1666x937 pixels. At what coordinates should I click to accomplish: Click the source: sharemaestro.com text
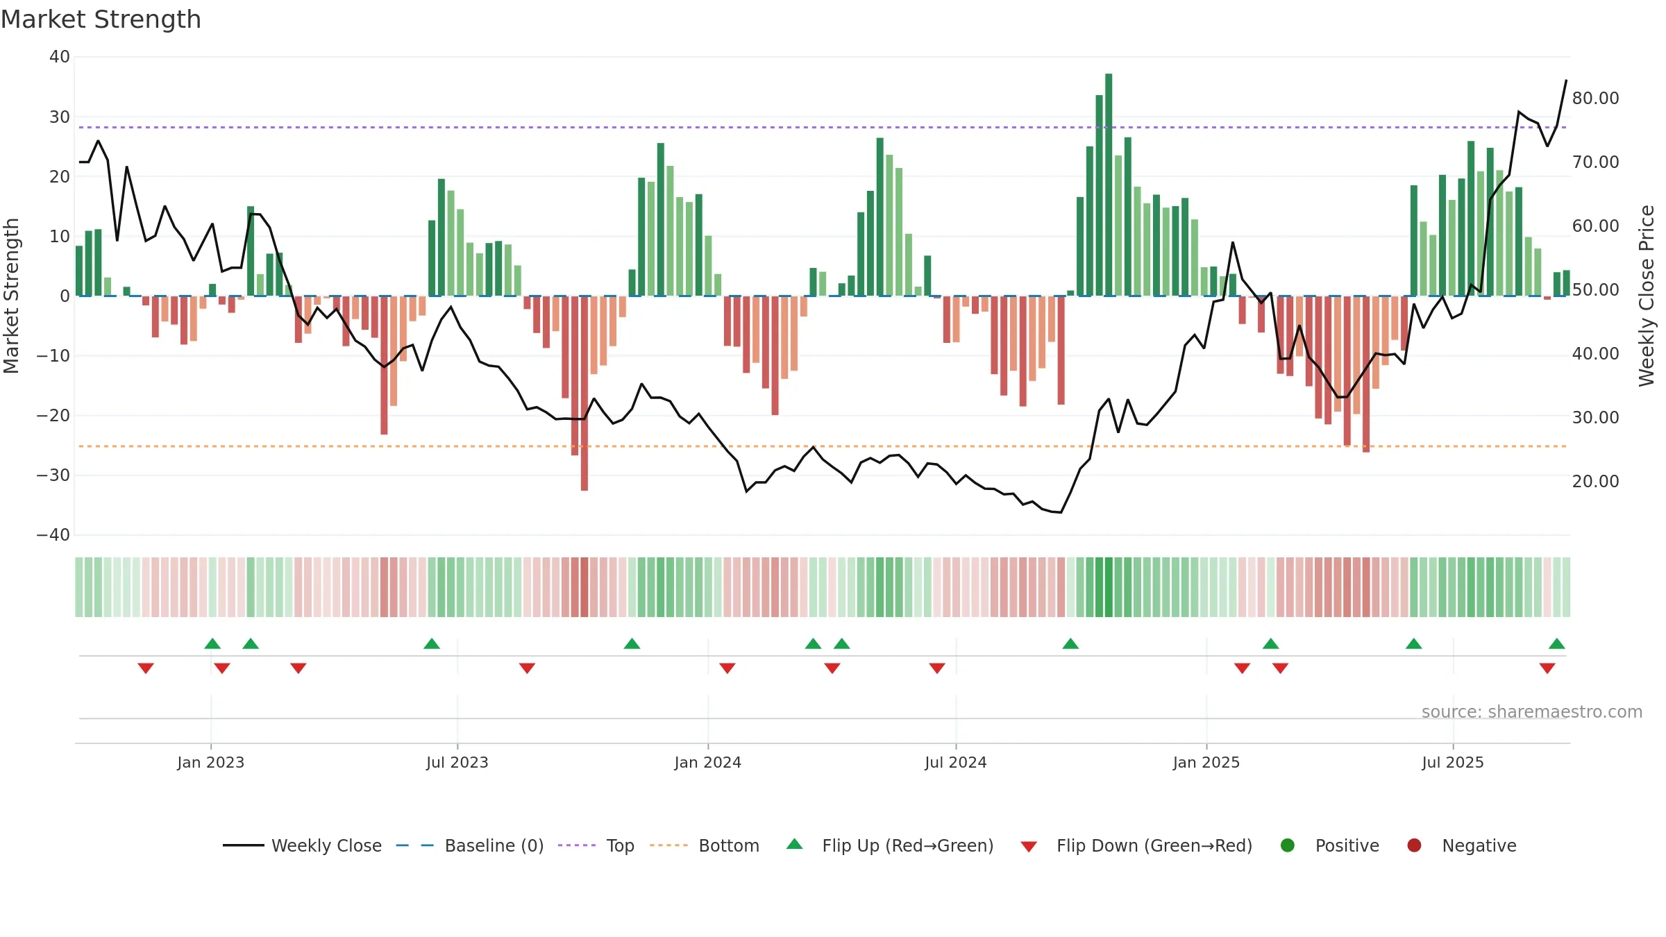point(1532,711)
